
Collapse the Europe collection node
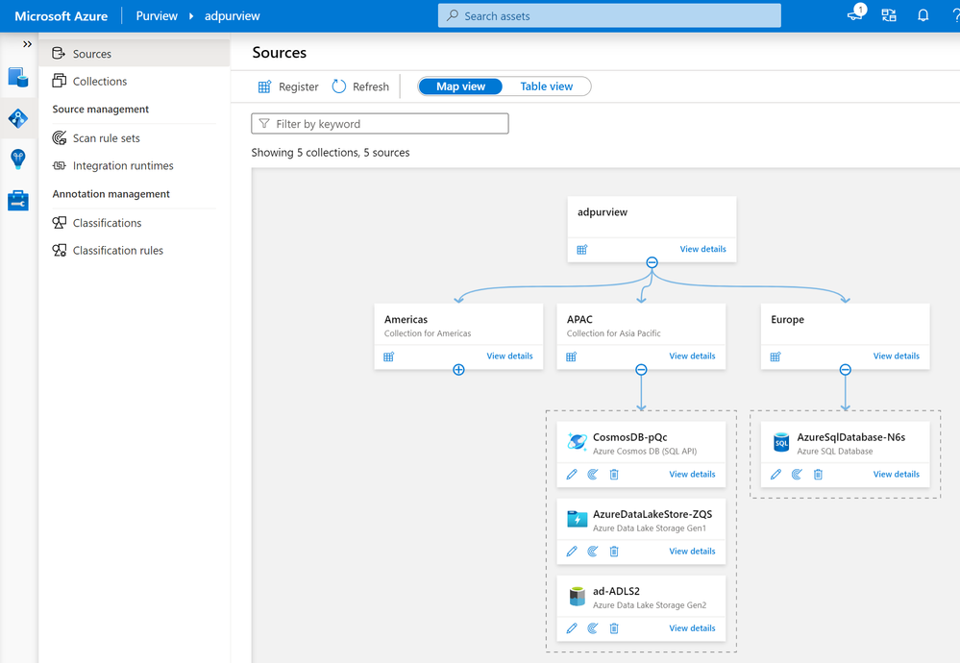pos(846,370)
